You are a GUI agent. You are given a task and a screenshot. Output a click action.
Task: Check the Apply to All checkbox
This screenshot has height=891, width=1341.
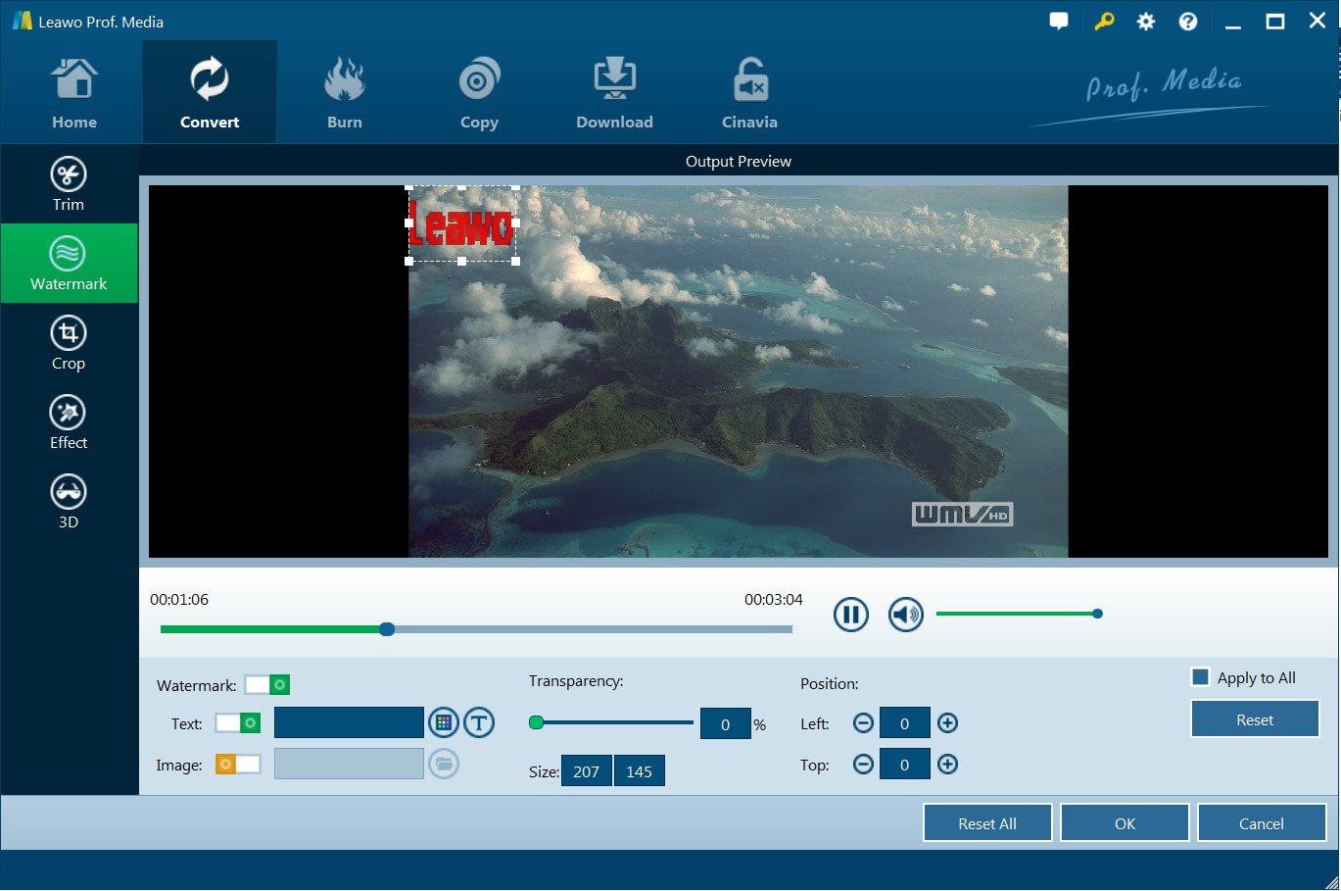[x=1200, y=677]
